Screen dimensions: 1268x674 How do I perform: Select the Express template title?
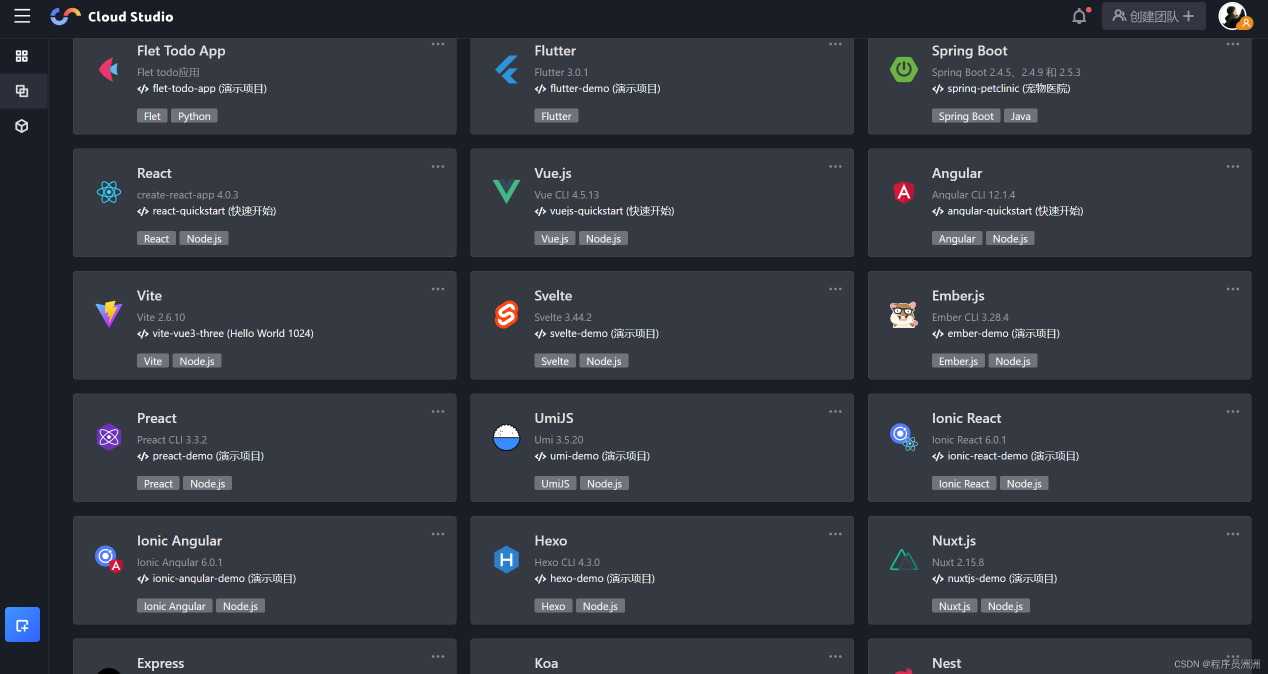(160, 663)
